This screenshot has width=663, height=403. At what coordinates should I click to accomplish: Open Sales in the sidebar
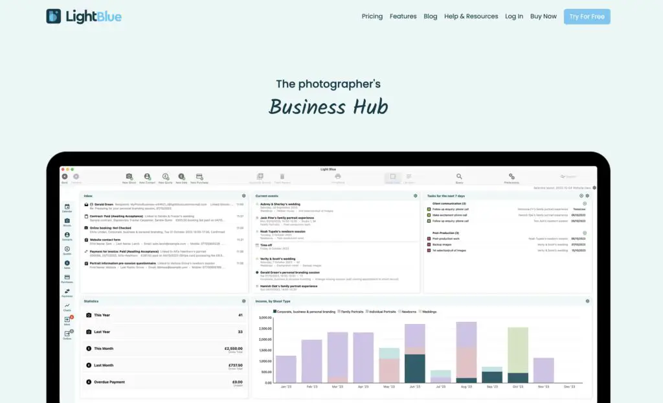pos(67,264)
